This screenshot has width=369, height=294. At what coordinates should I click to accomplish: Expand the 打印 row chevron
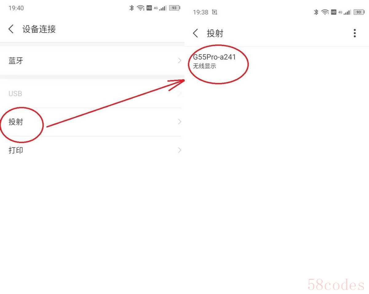(180, 150)
